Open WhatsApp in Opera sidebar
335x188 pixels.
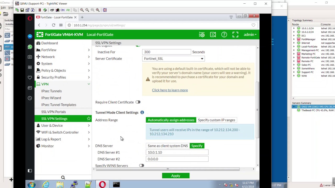(x=30, y=47)
